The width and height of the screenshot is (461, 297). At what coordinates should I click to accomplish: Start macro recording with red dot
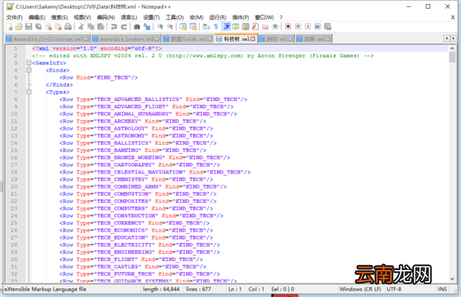click(288, 27)
